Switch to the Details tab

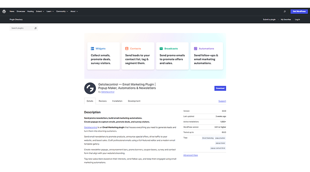[x=90, y=101]
